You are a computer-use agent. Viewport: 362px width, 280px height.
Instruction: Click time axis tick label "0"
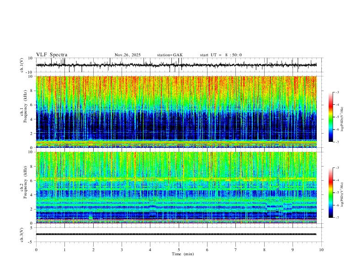point(36,250)
